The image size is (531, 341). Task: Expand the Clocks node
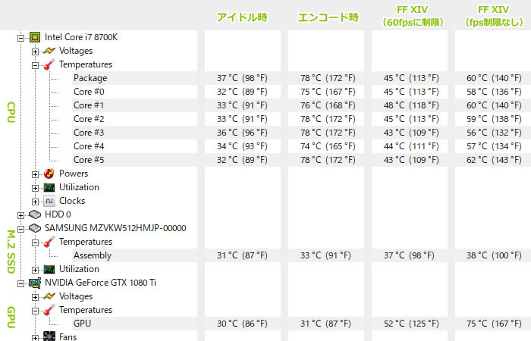point(35,202)
